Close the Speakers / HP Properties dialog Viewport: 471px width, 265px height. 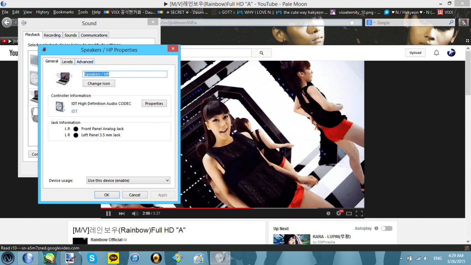tap(173, 49)
